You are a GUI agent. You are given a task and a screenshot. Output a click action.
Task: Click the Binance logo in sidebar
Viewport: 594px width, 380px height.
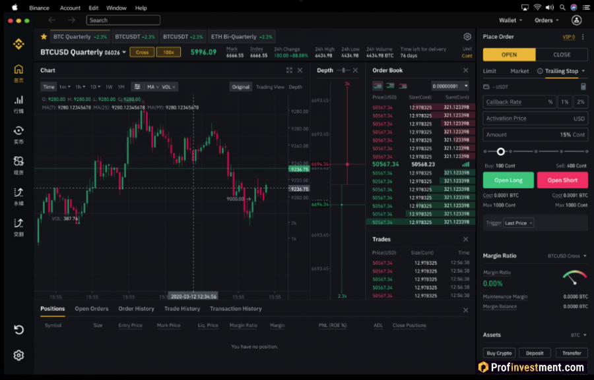[18, 44]
